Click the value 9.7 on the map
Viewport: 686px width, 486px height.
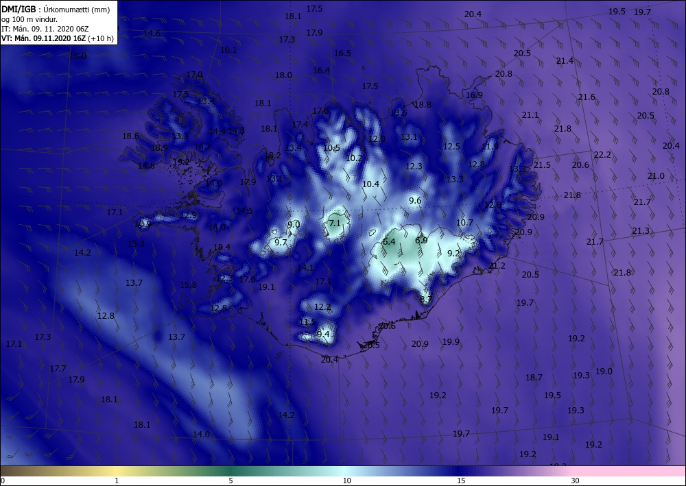(x=281, y=242)
